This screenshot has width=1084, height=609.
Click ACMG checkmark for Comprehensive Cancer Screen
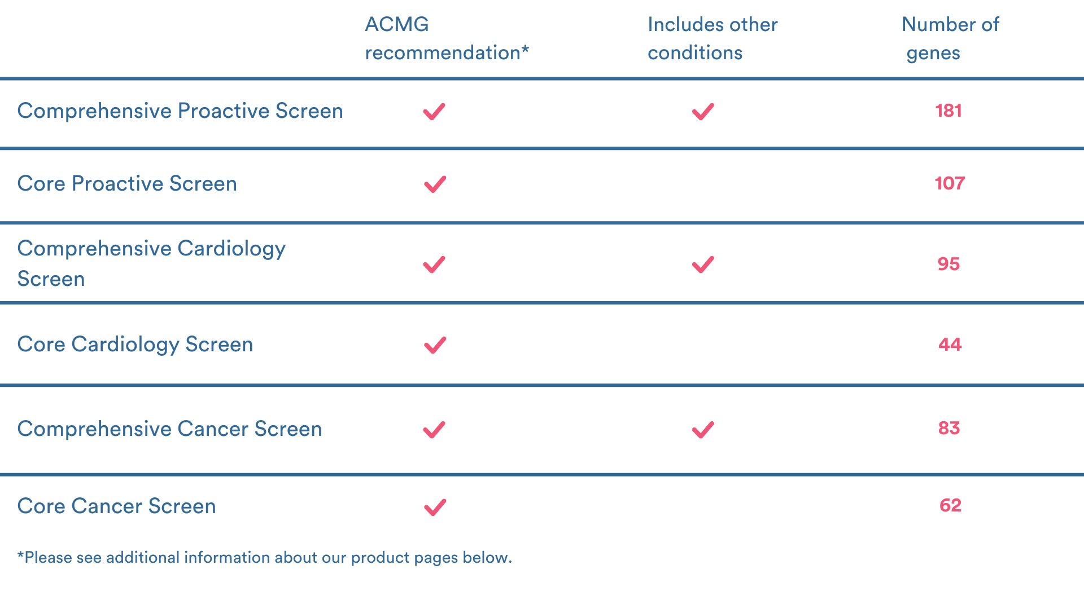(434, 430)
